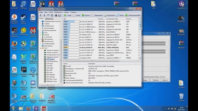This screenshot has height=111, width=198.
Task: Select the Задержка памяти test
Action: (x=53, y=57)
